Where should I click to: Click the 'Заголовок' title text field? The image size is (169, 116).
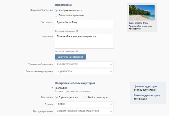[x=84, y=24]
